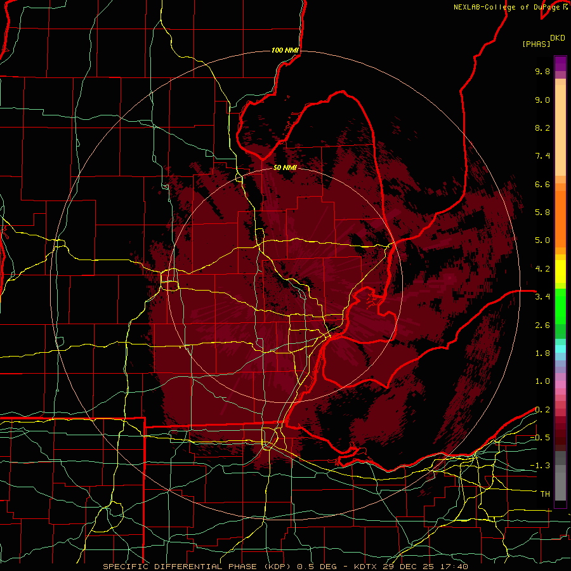Image resolution: width=571 pixels, height=571 pixels.
Task: Click the cyan segment of color bar
Action: click(x=560, y=349)
